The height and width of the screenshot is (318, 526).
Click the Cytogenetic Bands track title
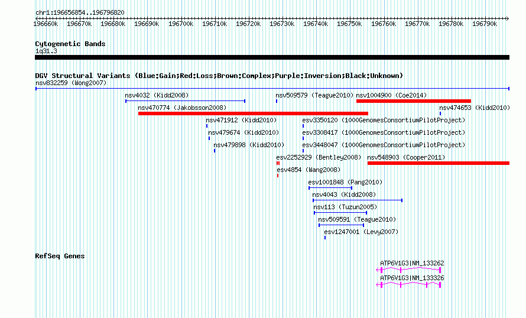(70, 44)
